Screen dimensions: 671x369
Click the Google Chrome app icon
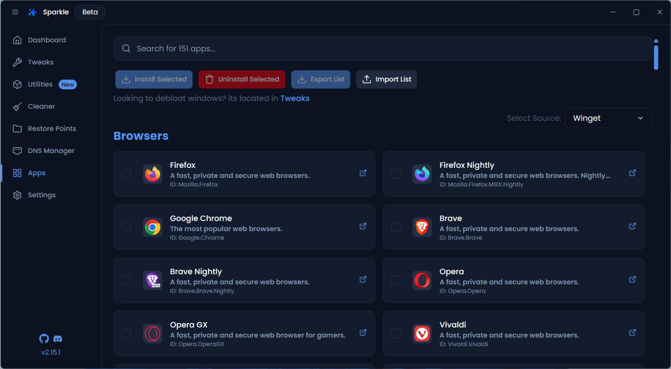tap(153, 227)
